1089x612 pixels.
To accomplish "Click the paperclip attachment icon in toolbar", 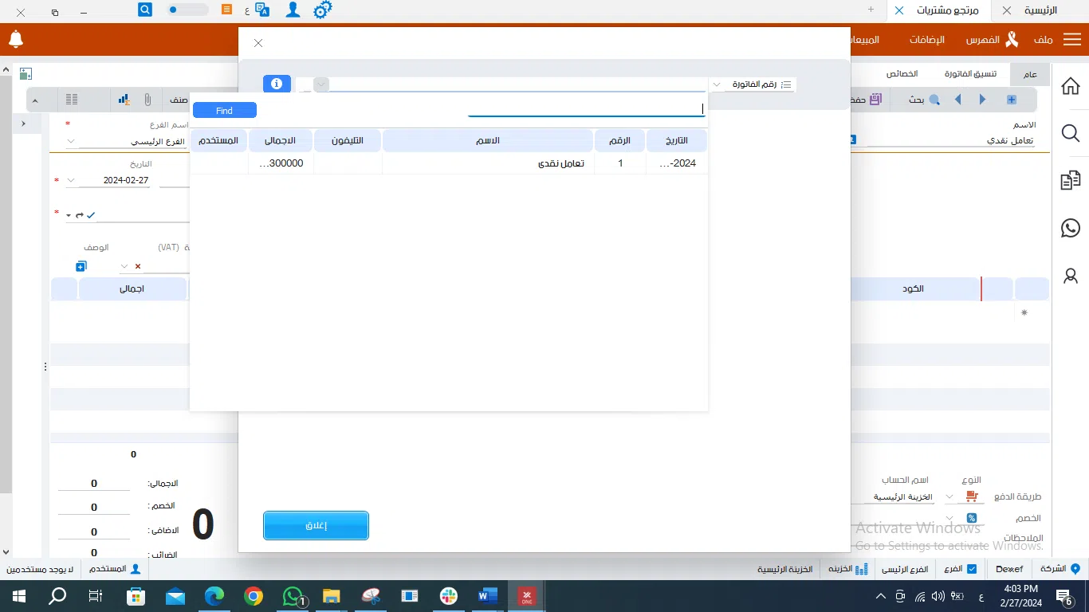I will coord(147,100).
